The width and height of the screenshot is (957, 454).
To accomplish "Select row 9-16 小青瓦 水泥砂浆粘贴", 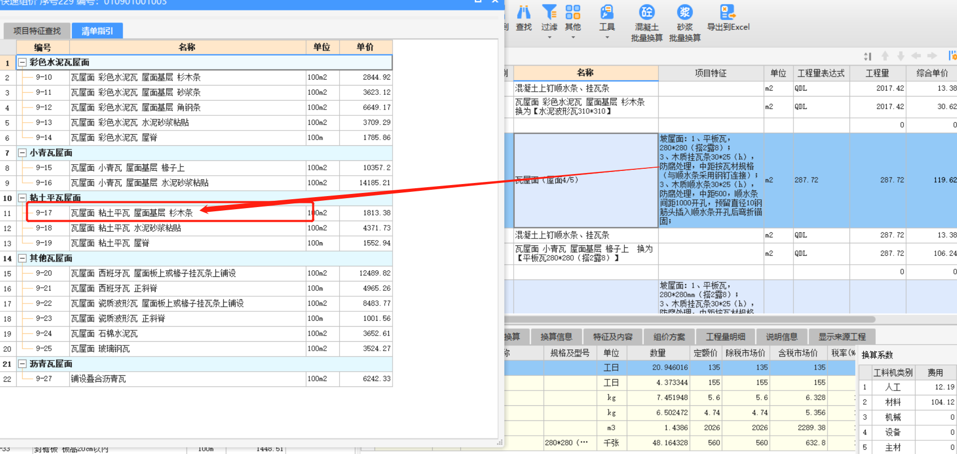I will click(x=204, y=183).
